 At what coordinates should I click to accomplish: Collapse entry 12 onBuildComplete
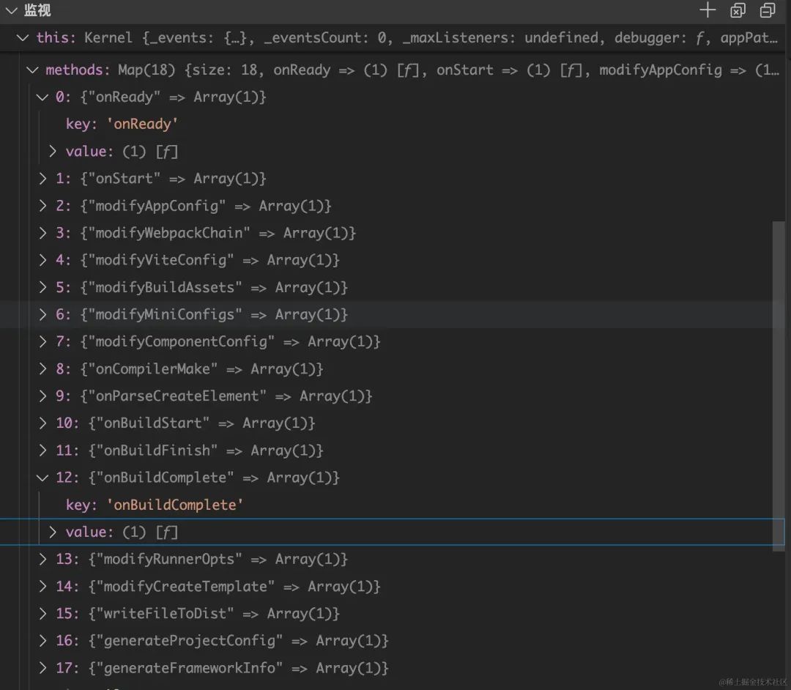[42, 477]
